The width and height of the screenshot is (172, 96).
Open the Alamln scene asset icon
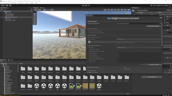tap(37, 86)
